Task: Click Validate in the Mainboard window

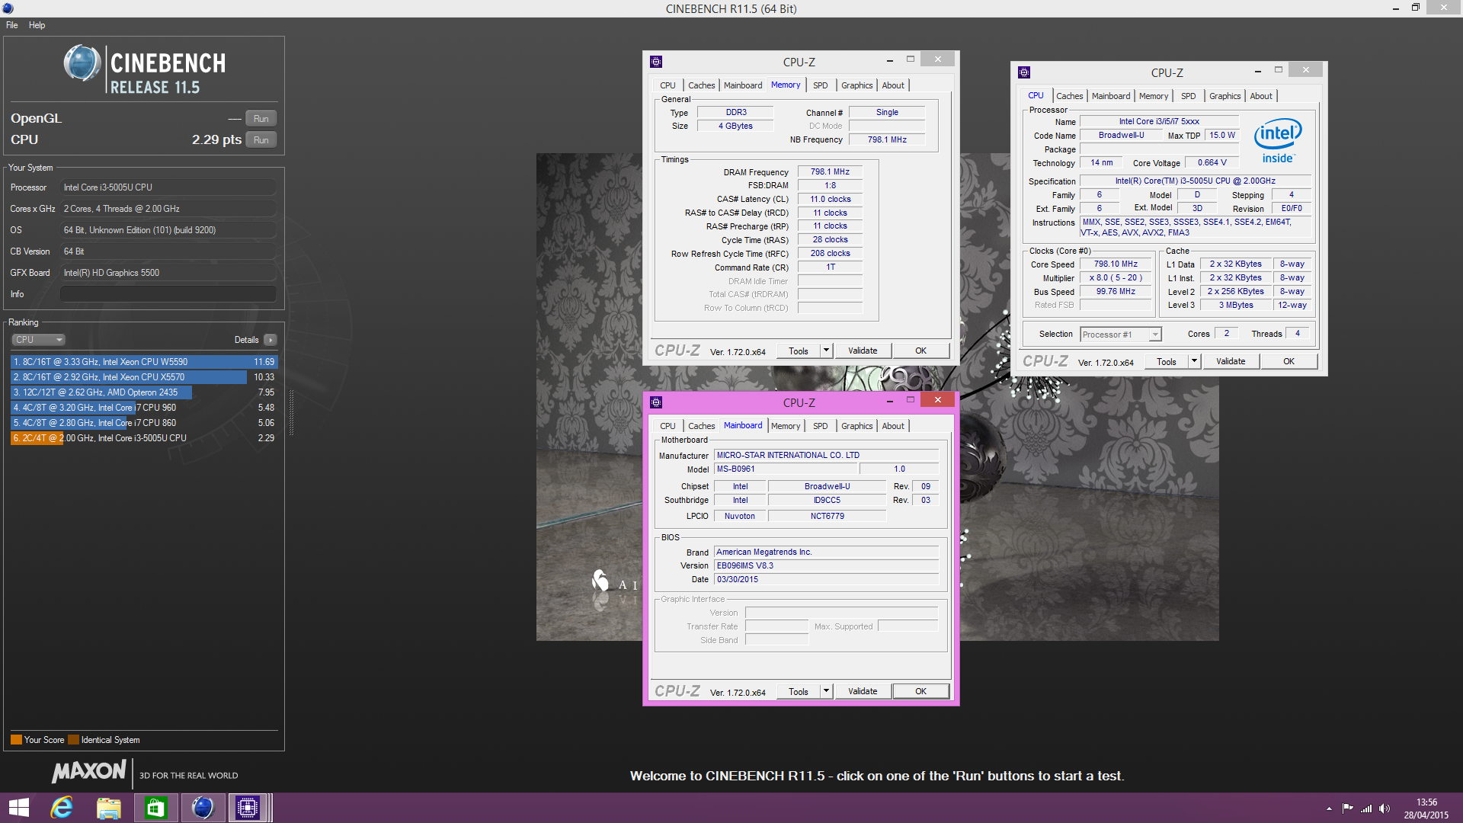Action: coord(863,691)
